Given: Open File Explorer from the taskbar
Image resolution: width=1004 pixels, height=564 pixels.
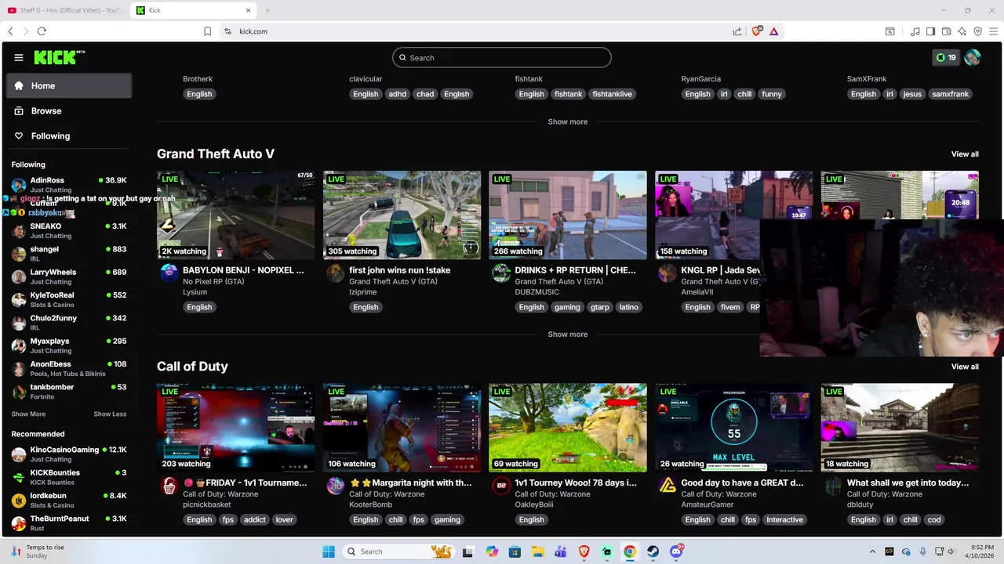Looking at the screenshot, I should pos(538,551).
